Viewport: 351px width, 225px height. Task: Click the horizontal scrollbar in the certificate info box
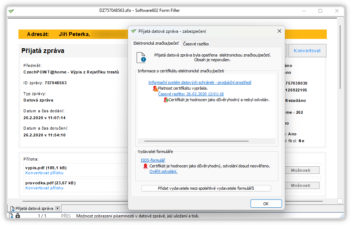196,141
